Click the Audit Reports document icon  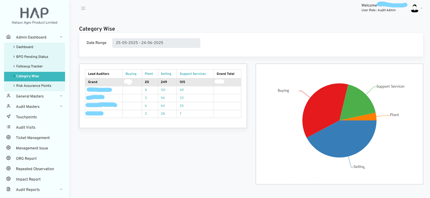pyautogui.click(x=9, y=189)
